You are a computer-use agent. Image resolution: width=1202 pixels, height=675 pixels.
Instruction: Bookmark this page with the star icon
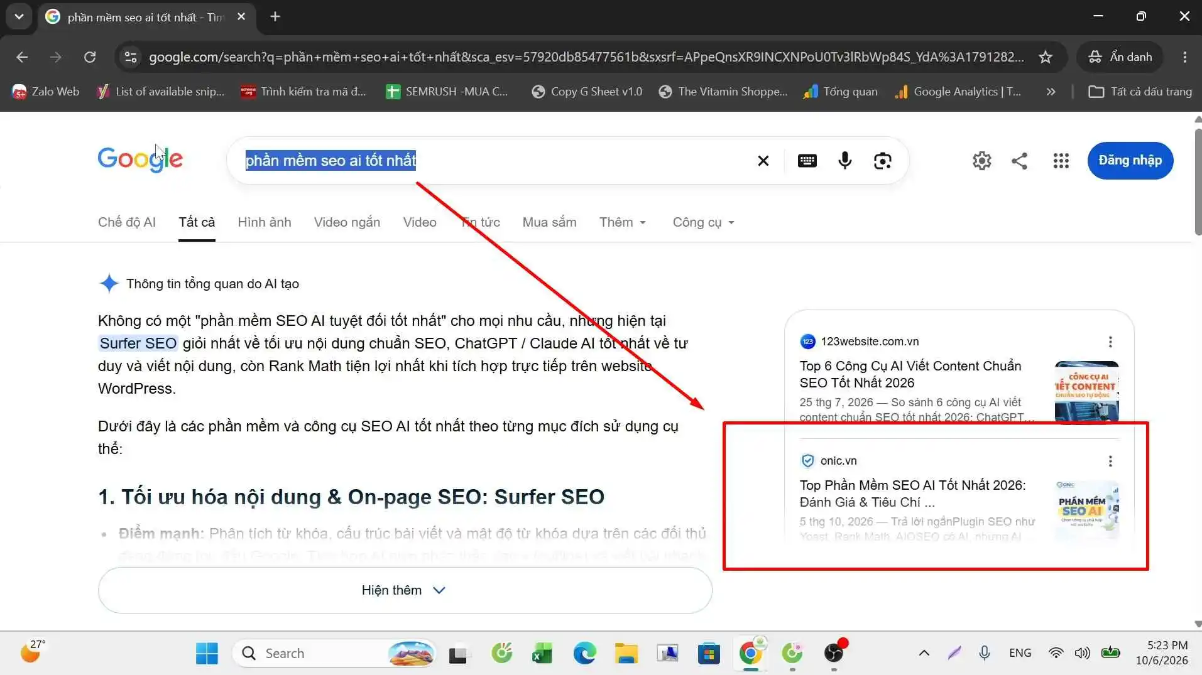(1045, 57)
